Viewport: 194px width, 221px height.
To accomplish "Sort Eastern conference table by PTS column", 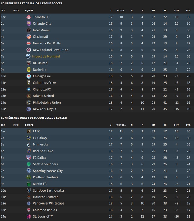I will pos(188,11).
